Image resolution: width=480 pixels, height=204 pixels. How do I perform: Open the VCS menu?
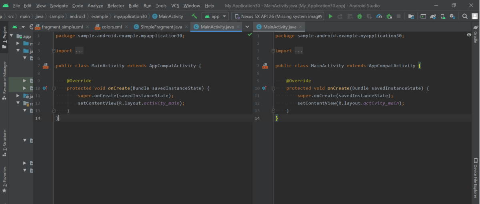point(175,6)
